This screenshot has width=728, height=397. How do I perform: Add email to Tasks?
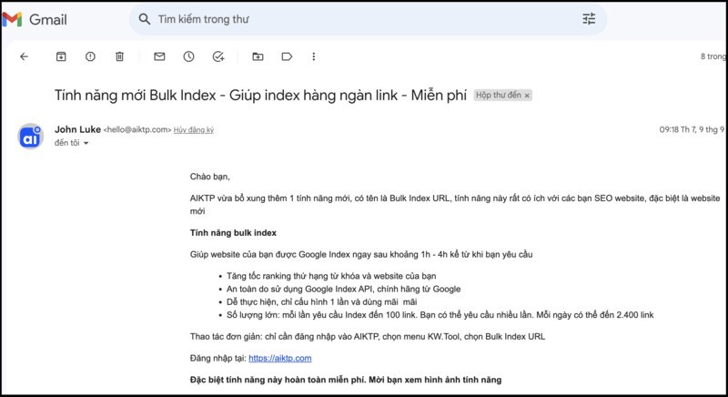(218, 56)
